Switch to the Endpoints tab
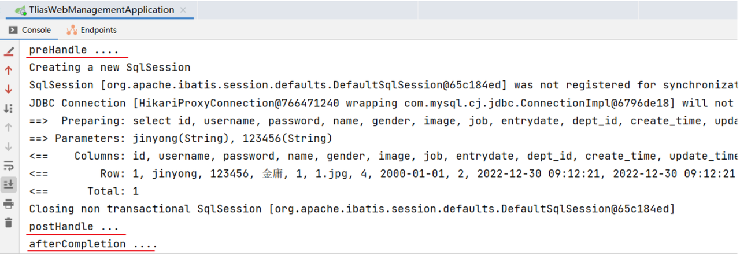740x255 pixels. point(91,30)
